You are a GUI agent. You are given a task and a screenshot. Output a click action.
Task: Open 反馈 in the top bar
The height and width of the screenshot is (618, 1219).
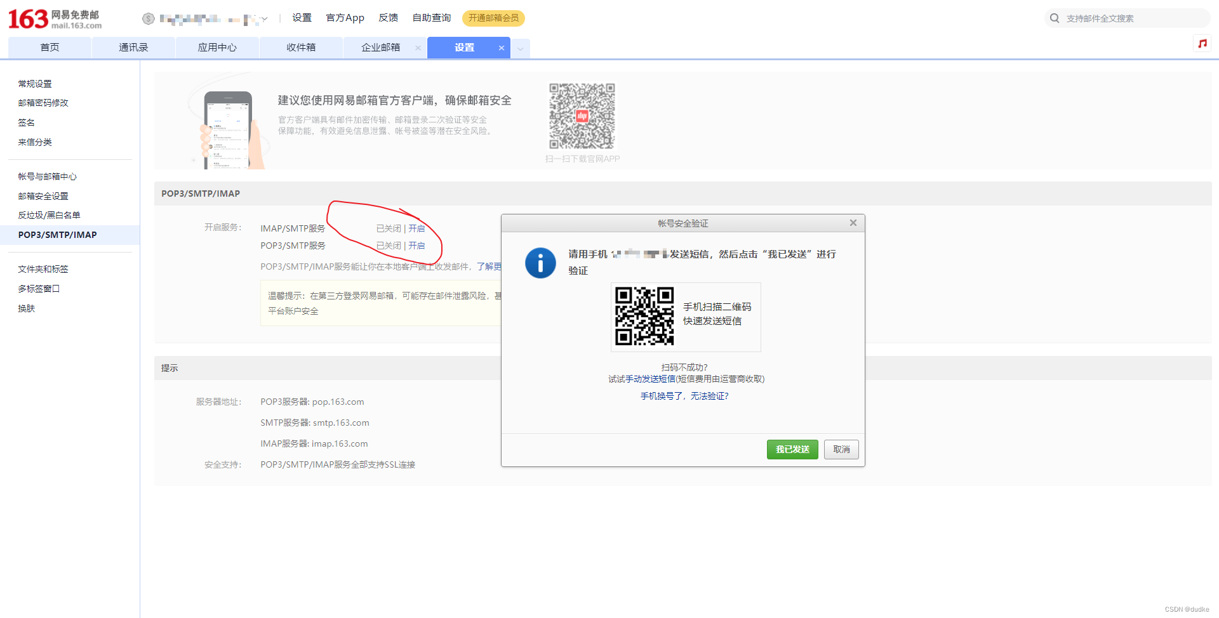coord(388,18)
